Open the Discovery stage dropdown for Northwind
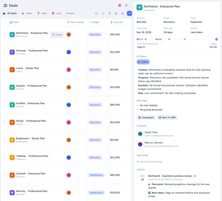222x201 pixels. [x=95, y=34]
